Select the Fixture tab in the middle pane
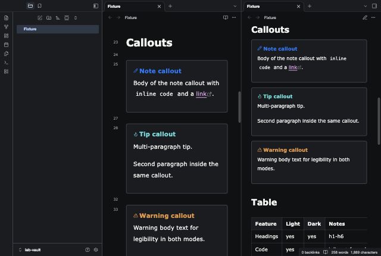 135,7
